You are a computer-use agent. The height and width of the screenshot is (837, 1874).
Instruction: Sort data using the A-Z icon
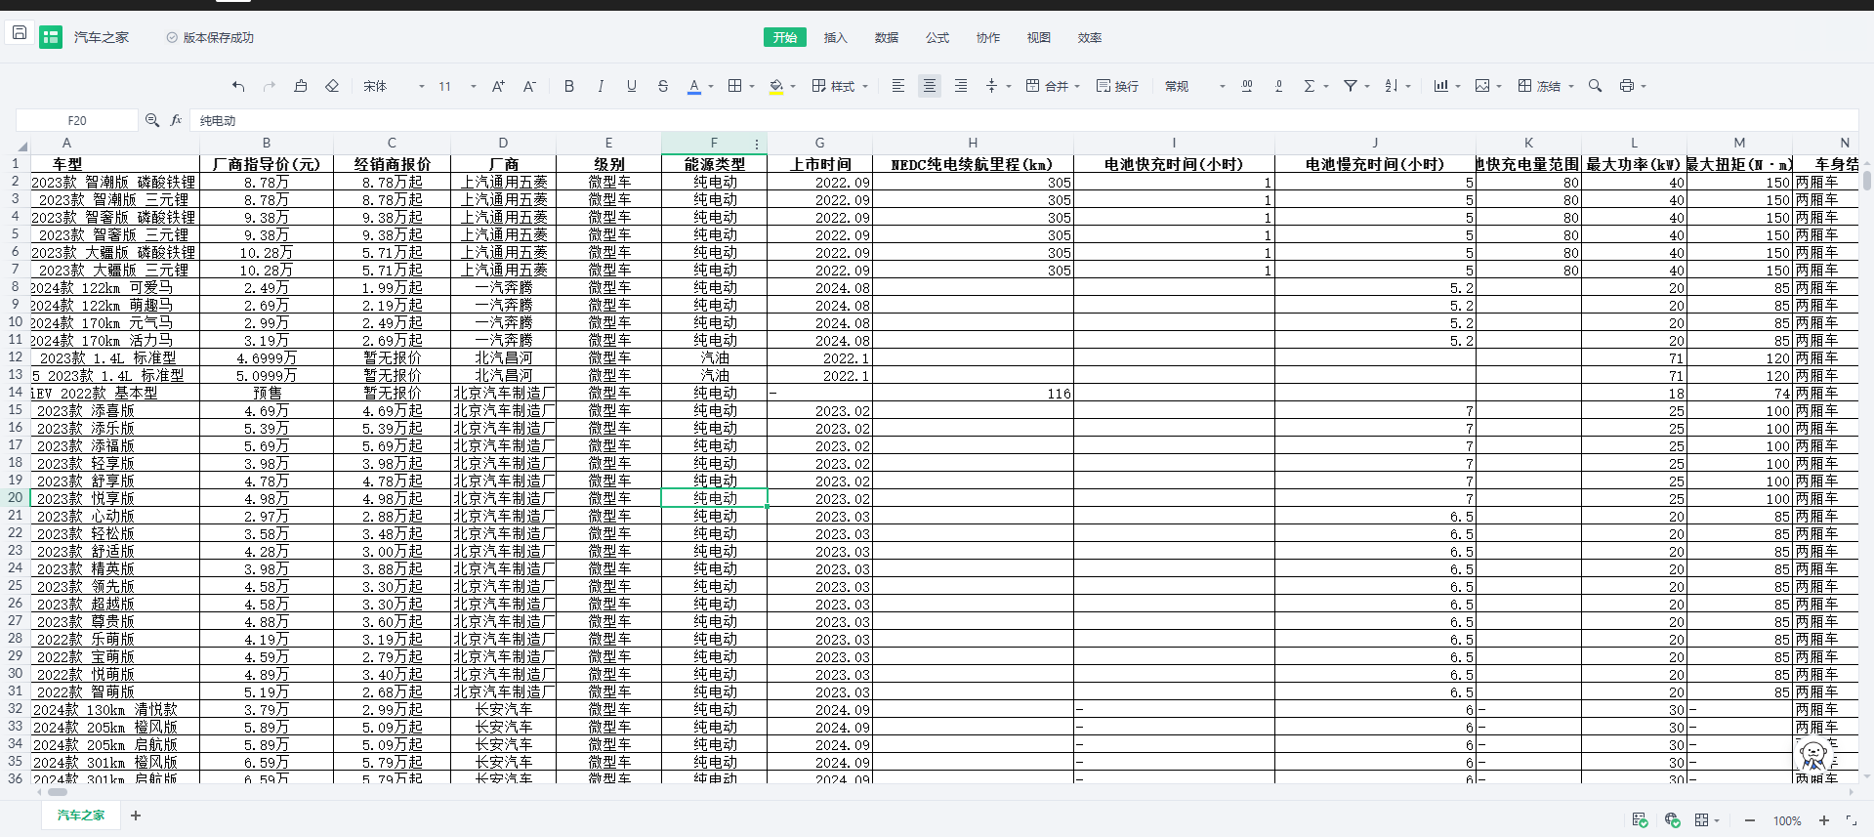(1392, 86)
